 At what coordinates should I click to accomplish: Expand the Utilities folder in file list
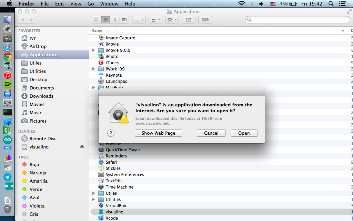[x=94, y=199]
